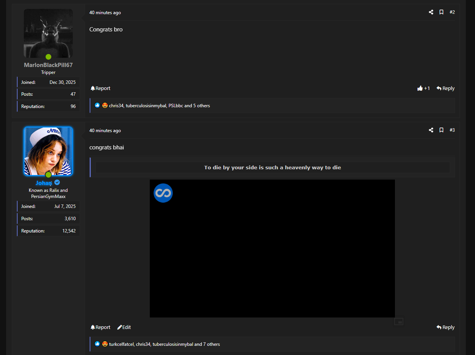Edit post #3

(x=124, y=327)
